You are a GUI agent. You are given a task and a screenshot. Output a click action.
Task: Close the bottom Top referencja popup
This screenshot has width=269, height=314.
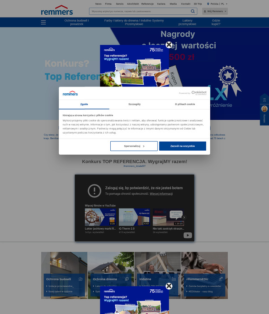point(169,286)
